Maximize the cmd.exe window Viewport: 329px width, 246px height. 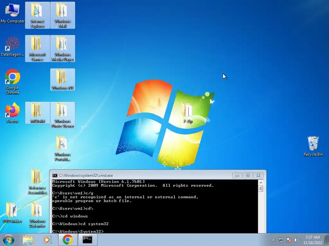(248, 175)
